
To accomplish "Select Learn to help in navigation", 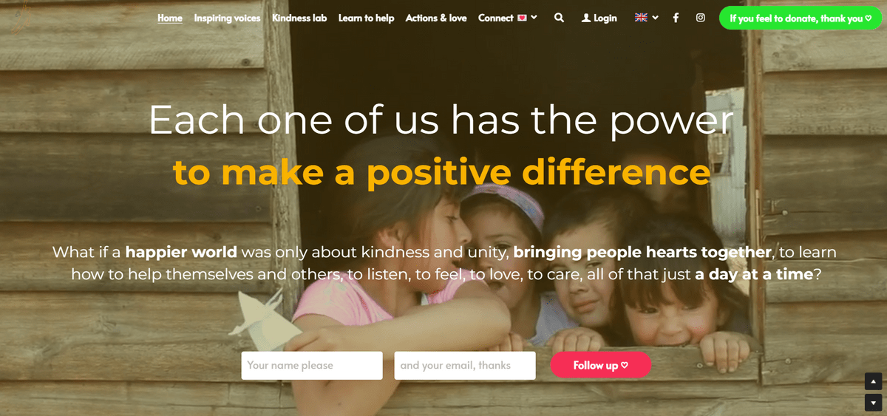I will 366,18.
